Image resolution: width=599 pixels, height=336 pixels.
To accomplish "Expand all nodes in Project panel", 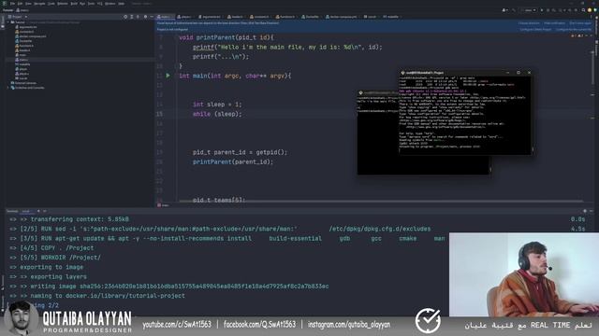I will point(131,17).
